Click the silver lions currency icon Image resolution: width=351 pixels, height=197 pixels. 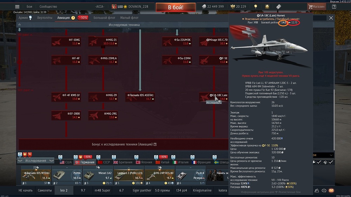click(x=204, y=7)
